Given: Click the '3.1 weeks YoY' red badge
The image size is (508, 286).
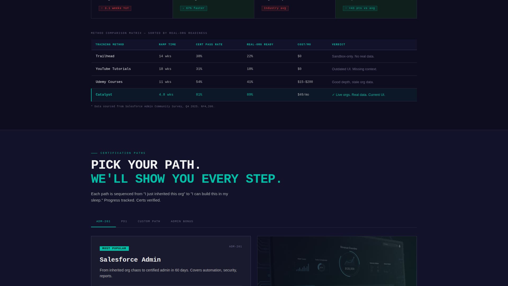Looking at the screenshot, I should (115, 8).
